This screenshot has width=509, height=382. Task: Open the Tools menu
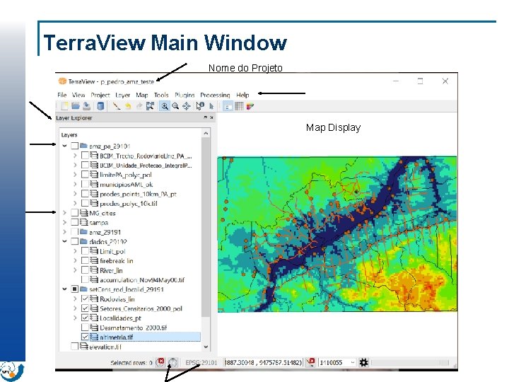point(161,95)
